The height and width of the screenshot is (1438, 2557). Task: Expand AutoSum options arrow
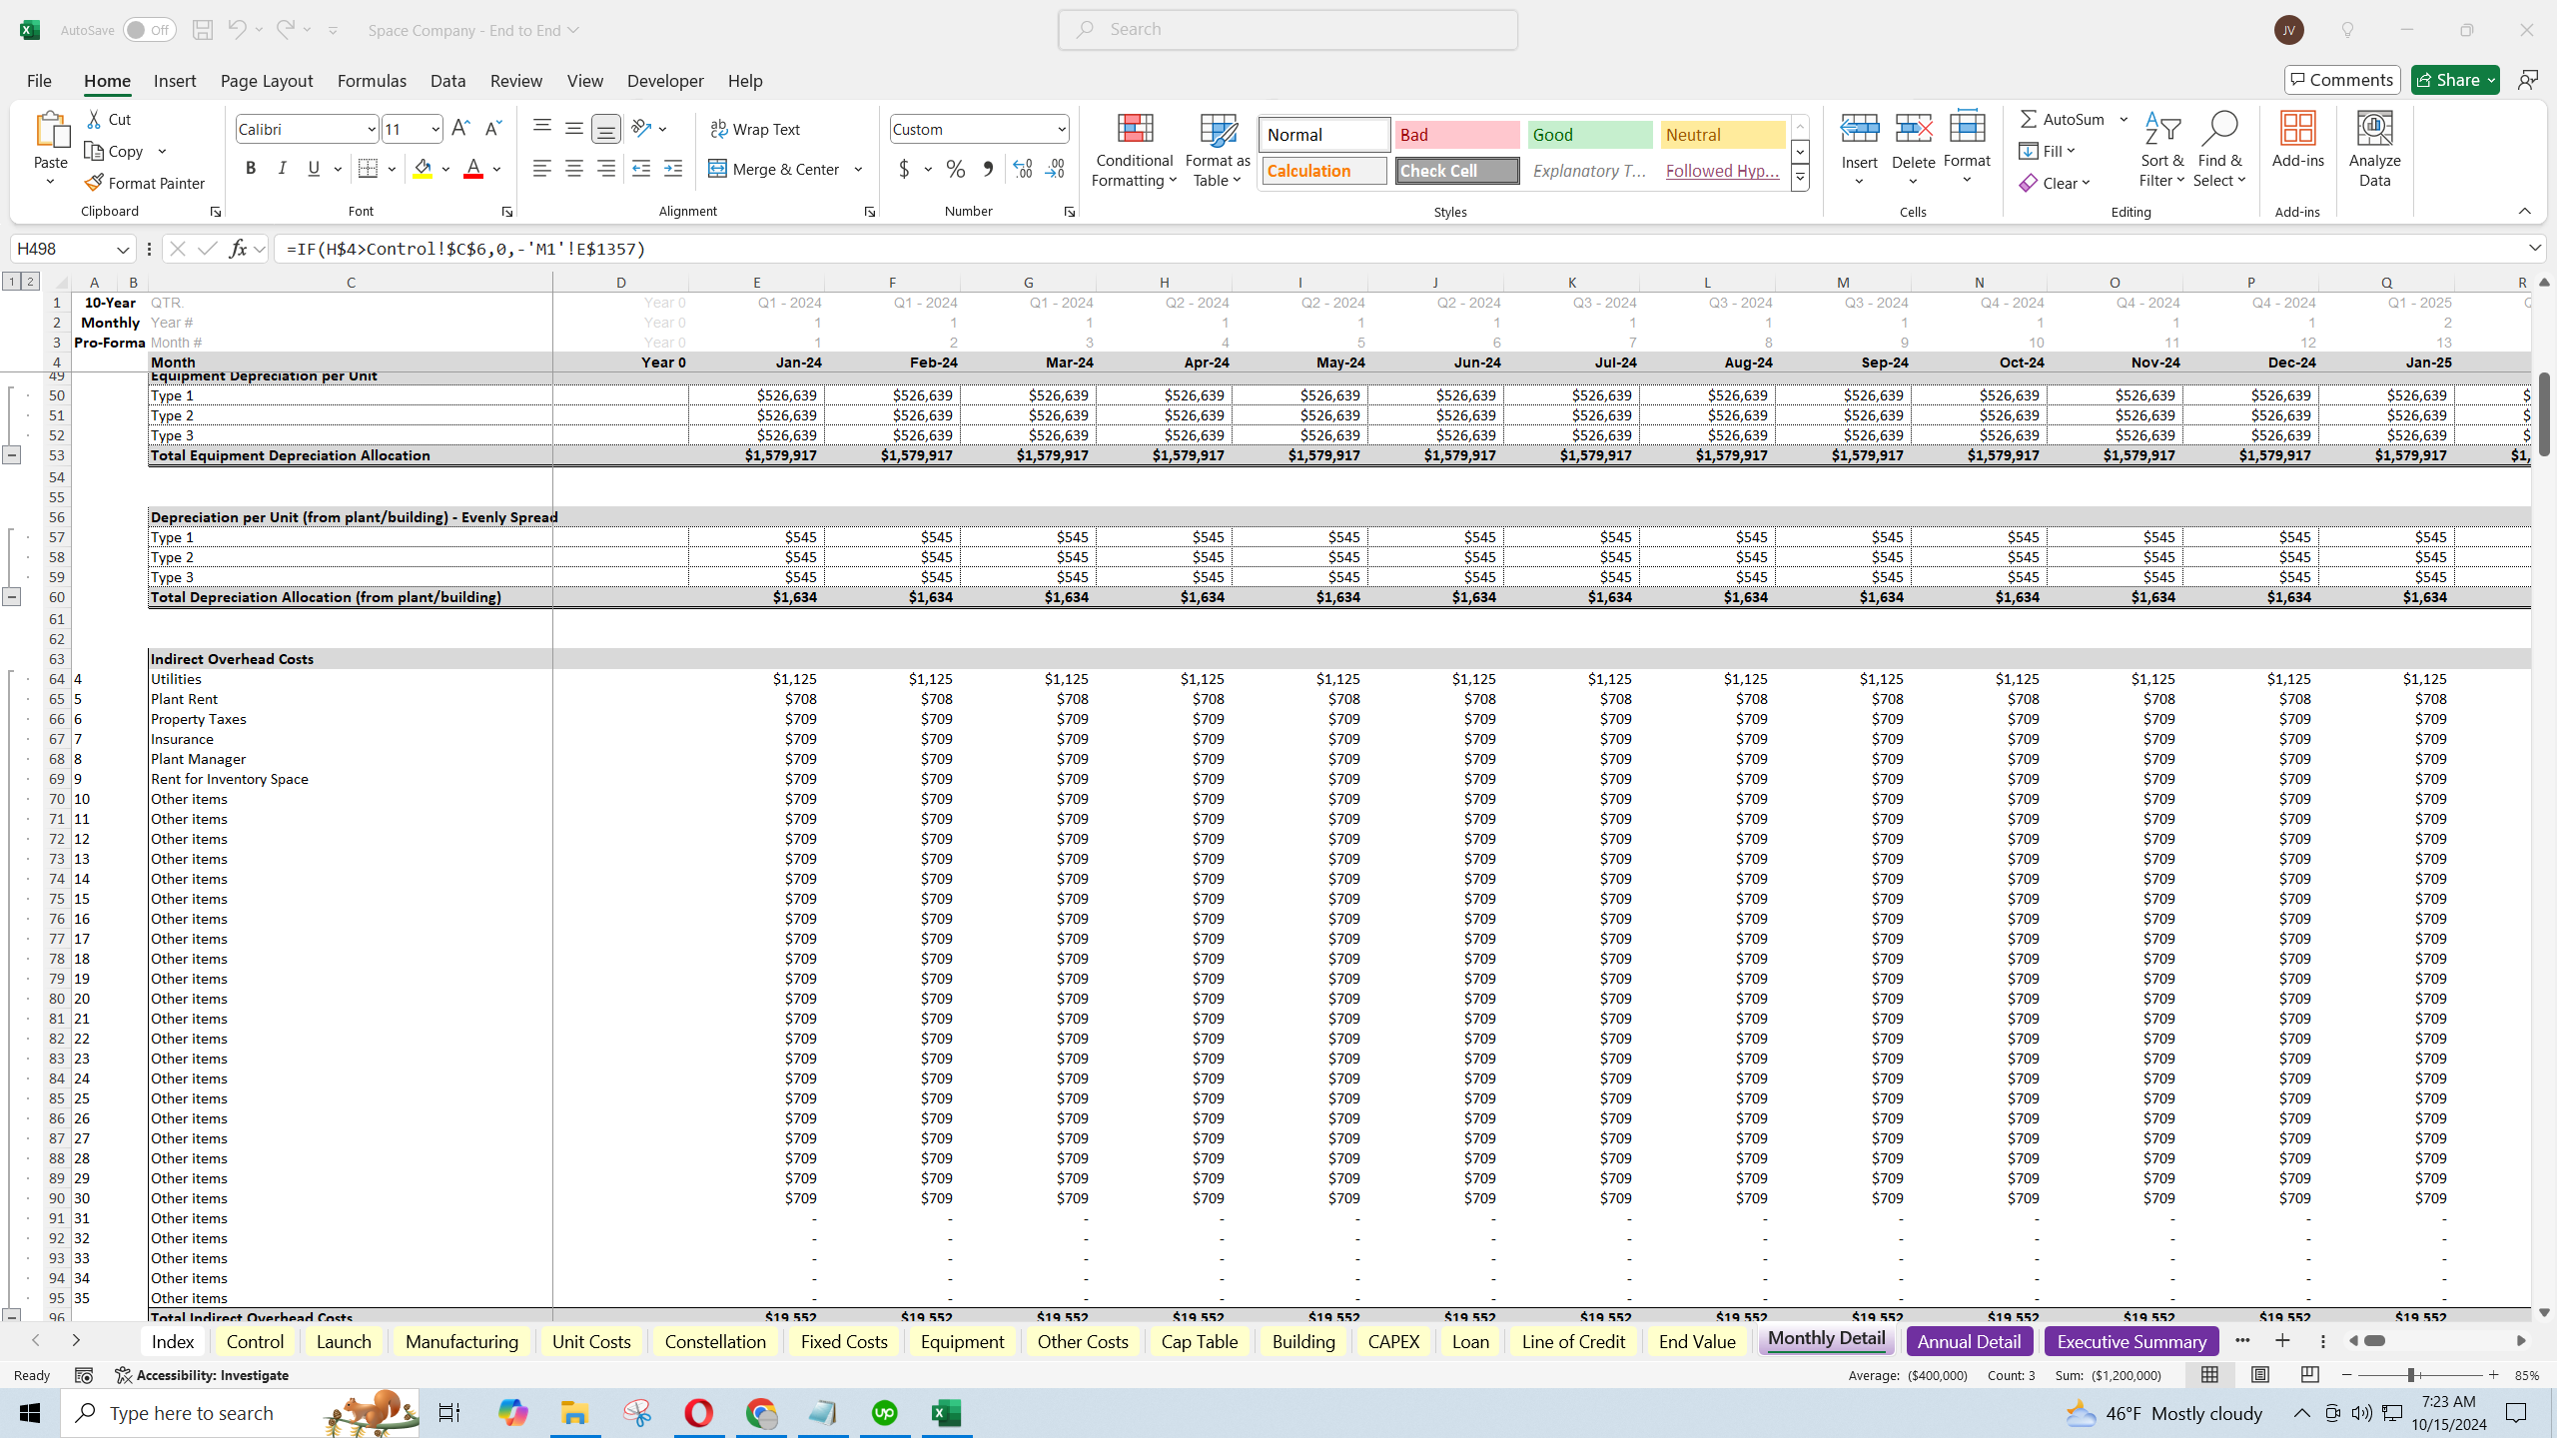point(2124,119)
